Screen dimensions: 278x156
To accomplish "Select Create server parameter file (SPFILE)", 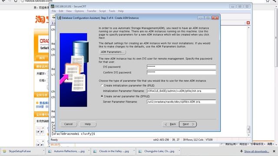I will point(102,96).
